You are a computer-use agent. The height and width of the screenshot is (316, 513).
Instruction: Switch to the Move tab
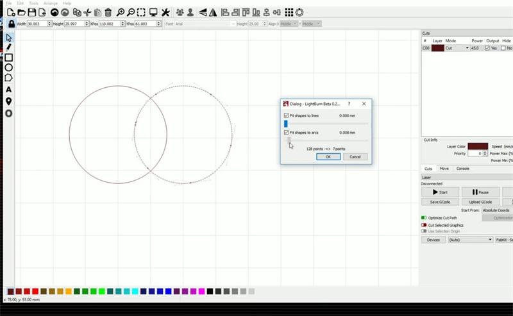coord(444,169)
